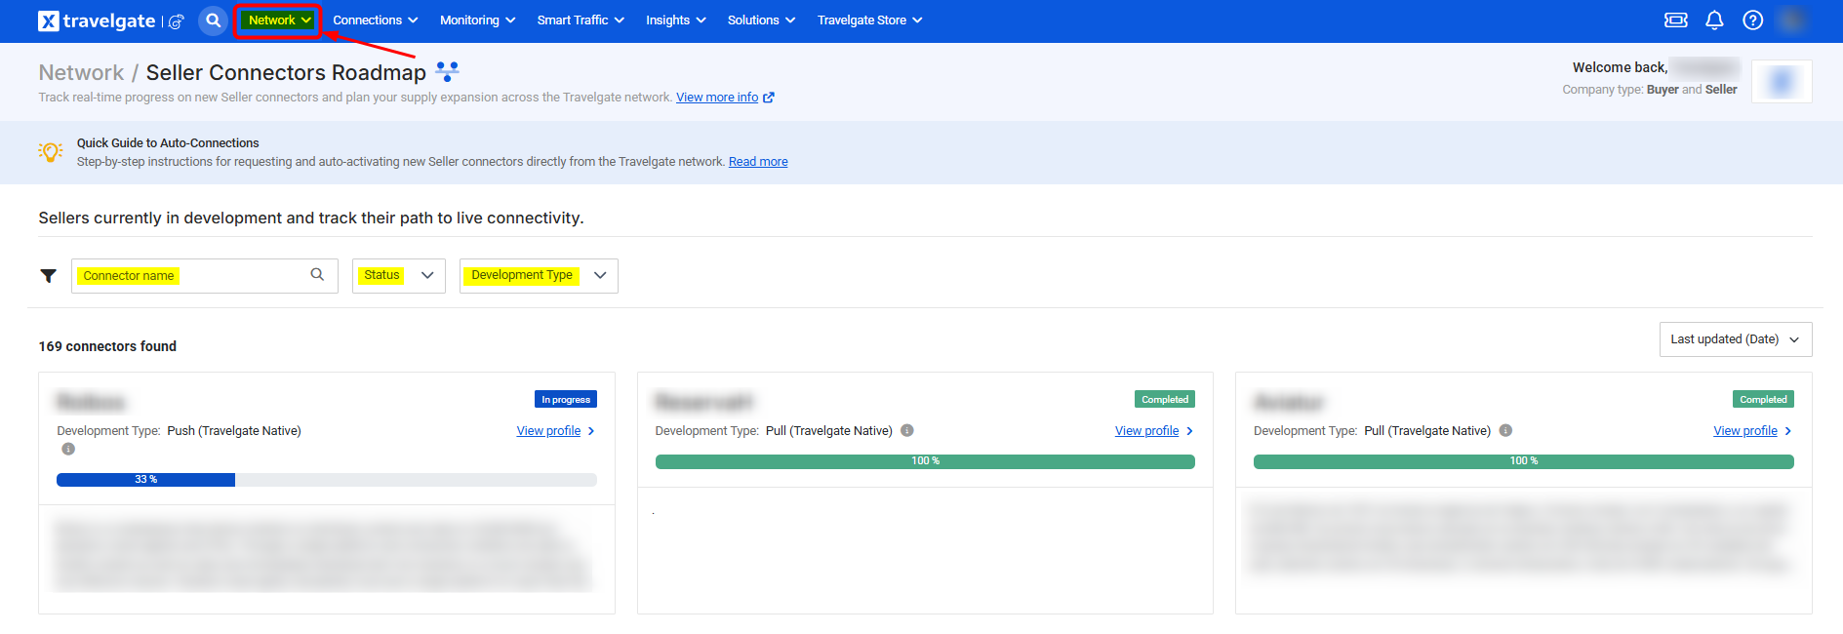This screenshot has width=1843, height=634.
Task: Click the search icon in Connector name field
Action: [x=317, y=275]
